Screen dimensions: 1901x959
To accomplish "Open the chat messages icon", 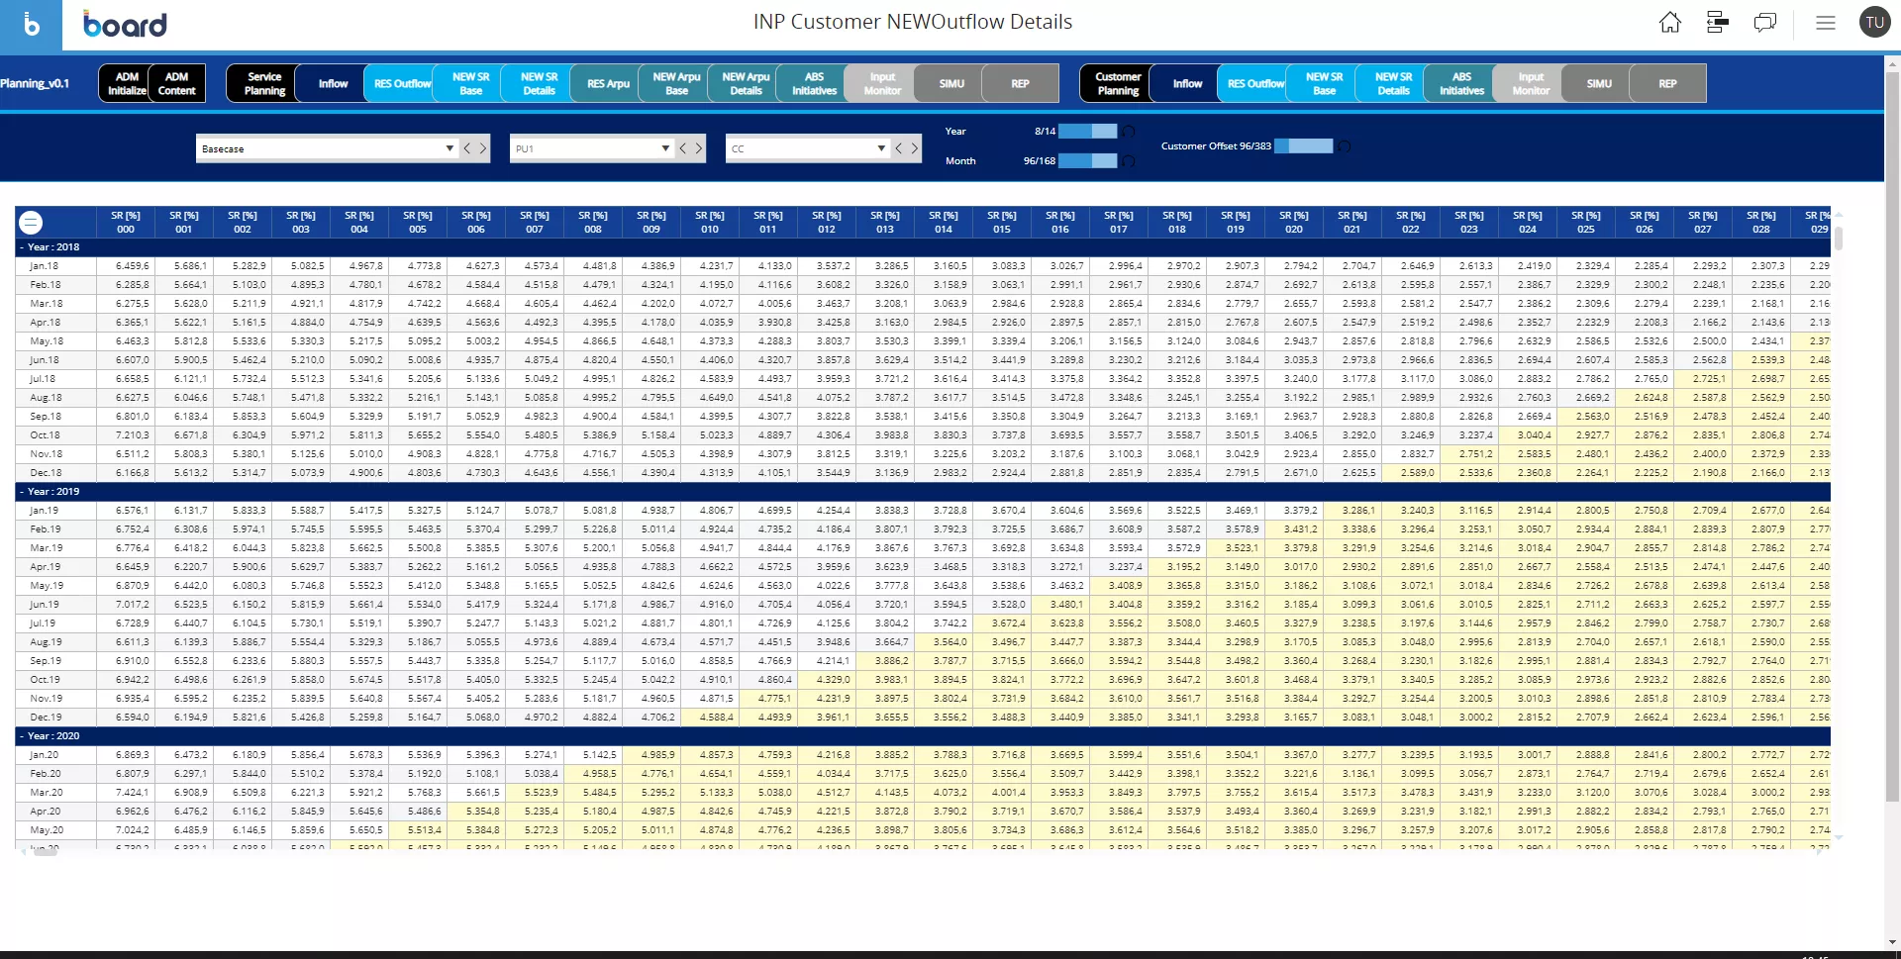I will pos(1764,23).
